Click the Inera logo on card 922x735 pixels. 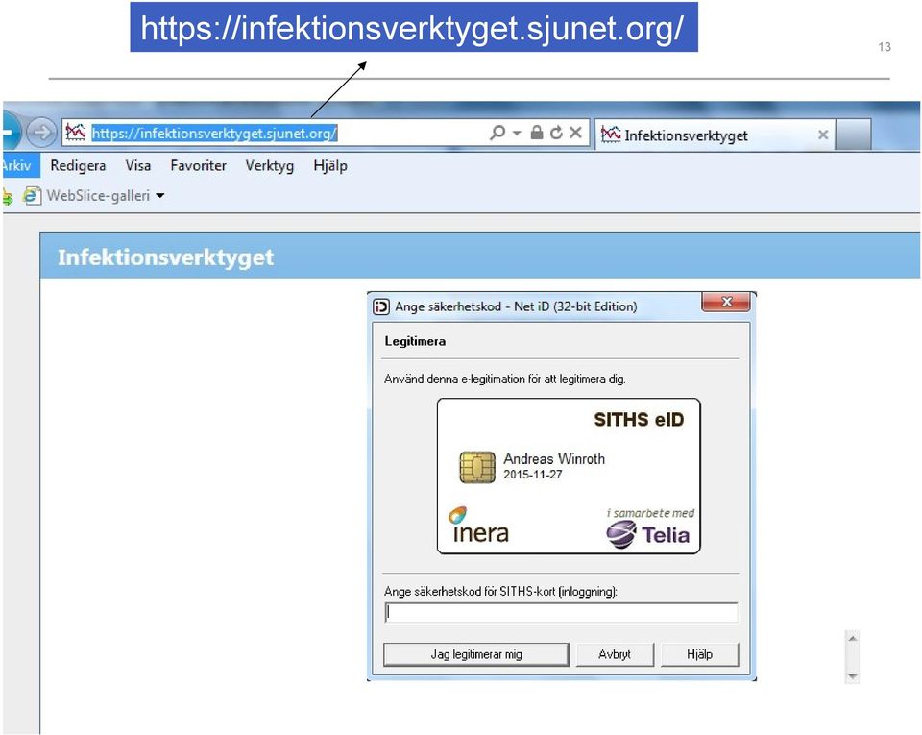478,526
